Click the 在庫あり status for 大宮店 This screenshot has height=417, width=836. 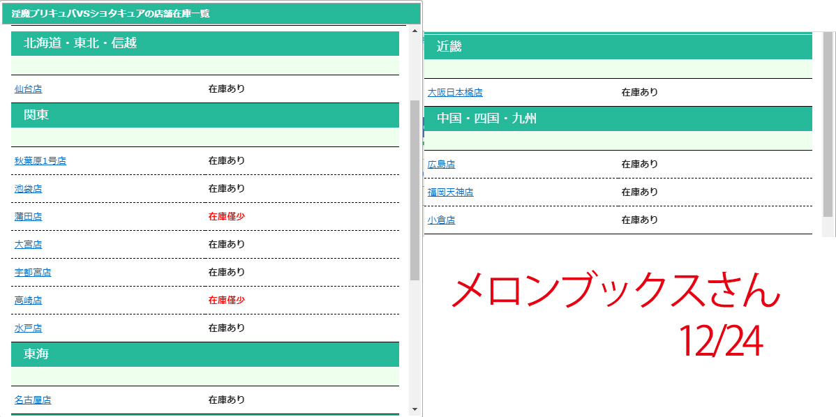pos(227,244)
